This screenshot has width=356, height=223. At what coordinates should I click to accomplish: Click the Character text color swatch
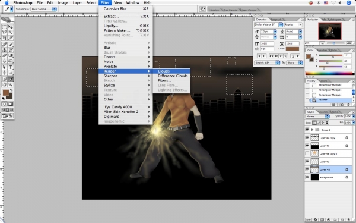click(293, 49)
